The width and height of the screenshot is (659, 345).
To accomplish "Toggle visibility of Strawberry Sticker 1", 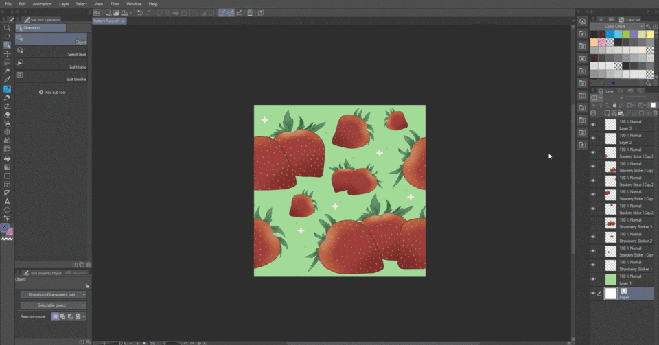I will click(x=593, y=265).
